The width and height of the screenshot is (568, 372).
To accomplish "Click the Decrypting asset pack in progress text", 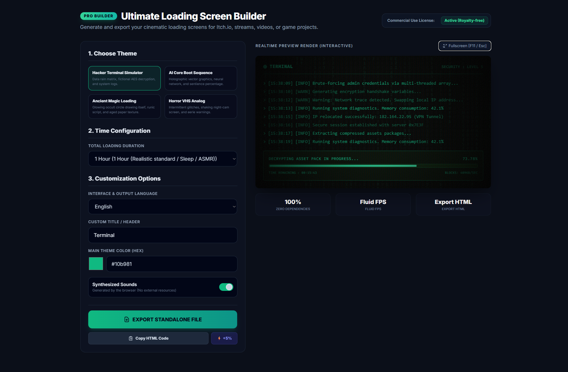I will (314, 159).
